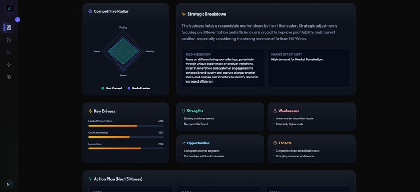Click the Opportunities heading
Viewport: 420px width, 192px height.
[x=198, y=143]
